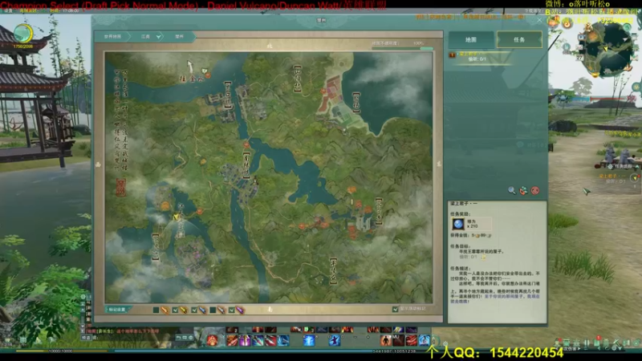The width and height of the screenshot is (642, 361).
Task: Click the dark blue dancing figure skill
Action: [335, 340]
